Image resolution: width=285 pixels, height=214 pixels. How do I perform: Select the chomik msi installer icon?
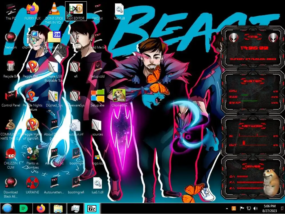(x=32, y=40)
